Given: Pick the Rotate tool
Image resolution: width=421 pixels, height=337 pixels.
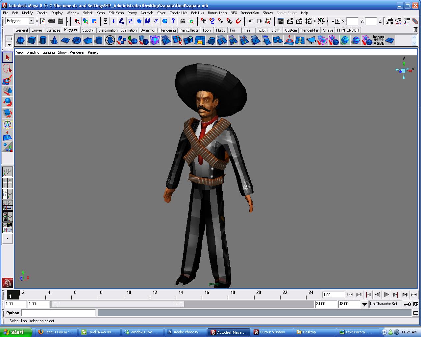Looking at the screenshot, I should click(8, 102).
